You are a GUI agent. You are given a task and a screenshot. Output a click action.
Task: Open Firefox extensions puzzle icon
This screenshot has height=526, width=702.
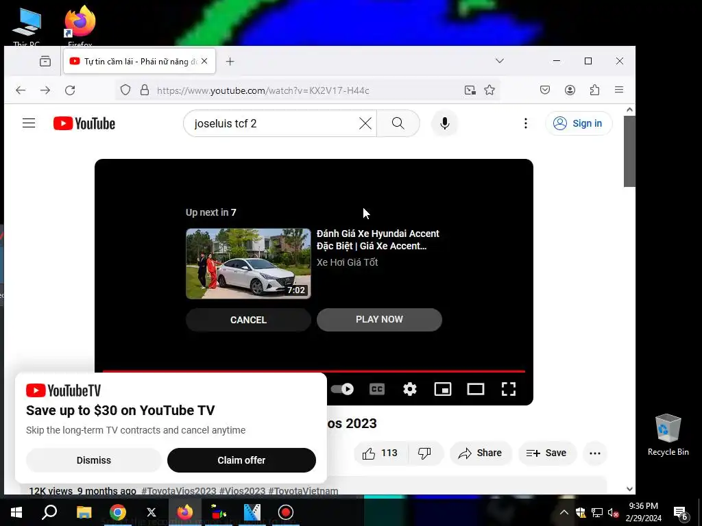coord(594,90)
